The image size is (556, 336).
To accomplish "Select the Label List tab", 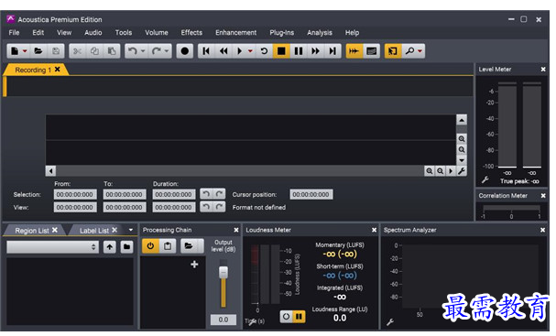I will click(94, 231).
